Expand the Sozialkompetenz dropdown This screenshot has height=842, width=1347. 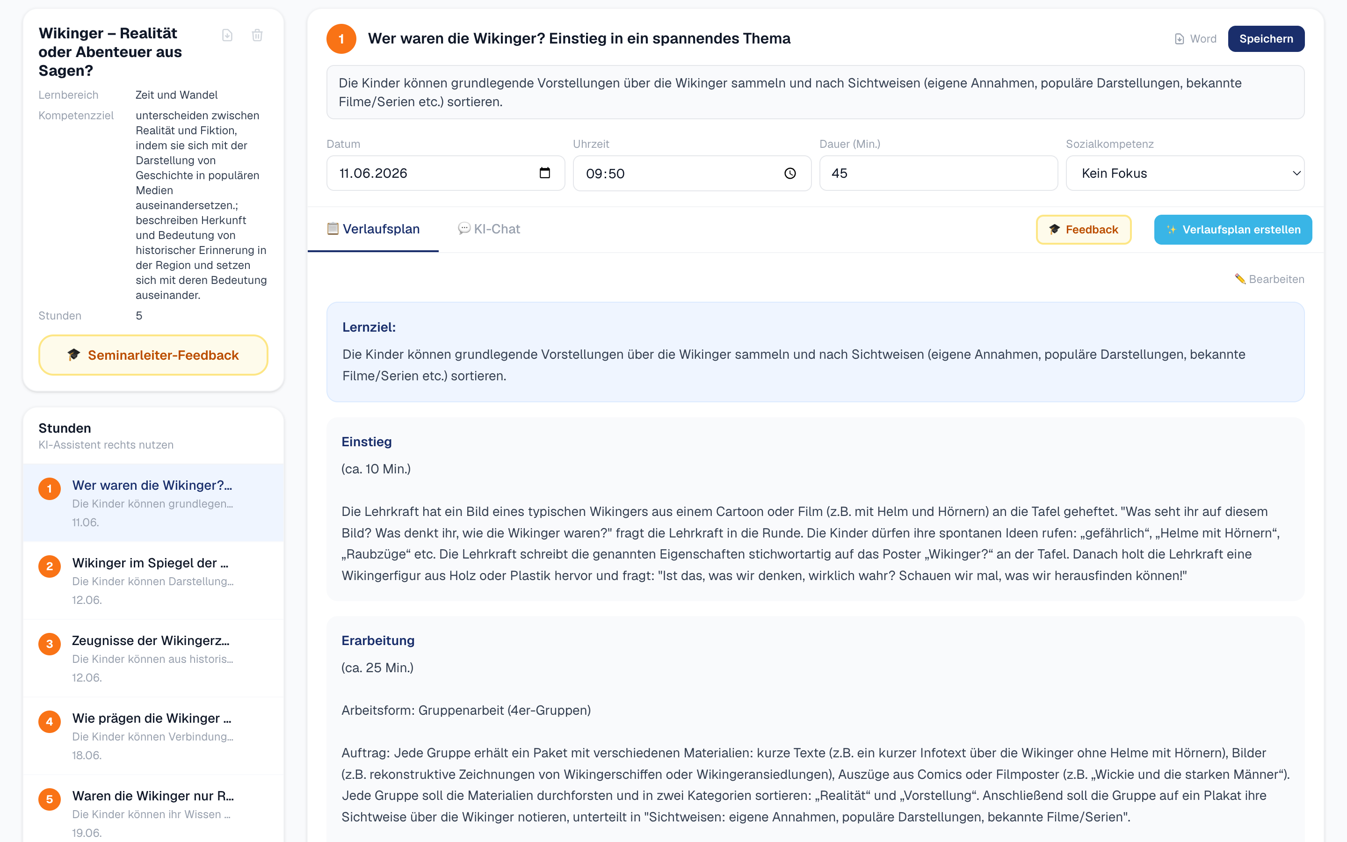(1185, 173)
